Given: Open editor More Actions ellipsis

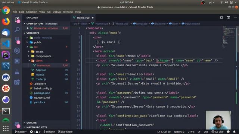Looking at the screenshot, I should [235, 17].
